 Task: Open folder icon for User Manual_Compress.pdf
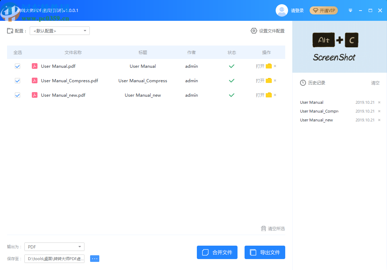[x=269, y=80]
